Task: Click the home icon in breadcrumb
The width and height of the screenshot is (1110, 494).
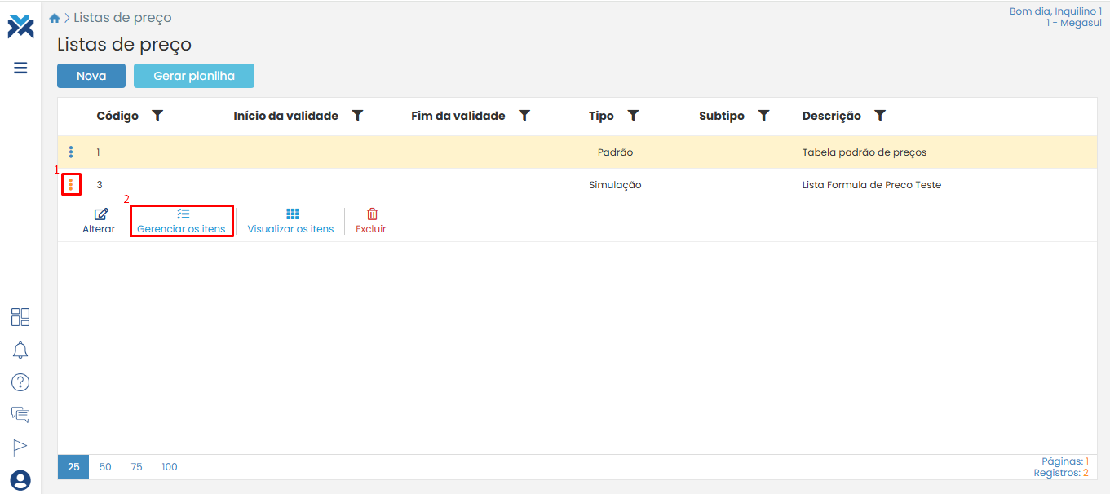Action: (55, 18)
